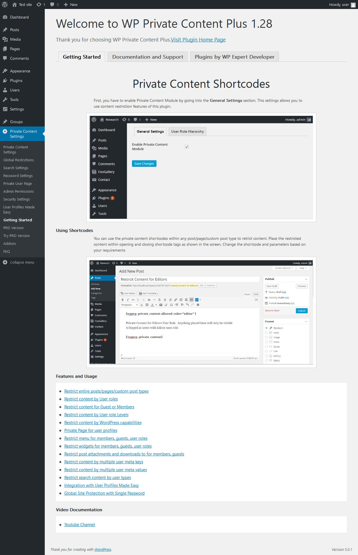358x555 pixels.
Task: Follow the WordPress footer link
Action: click(x=103, y=549)
